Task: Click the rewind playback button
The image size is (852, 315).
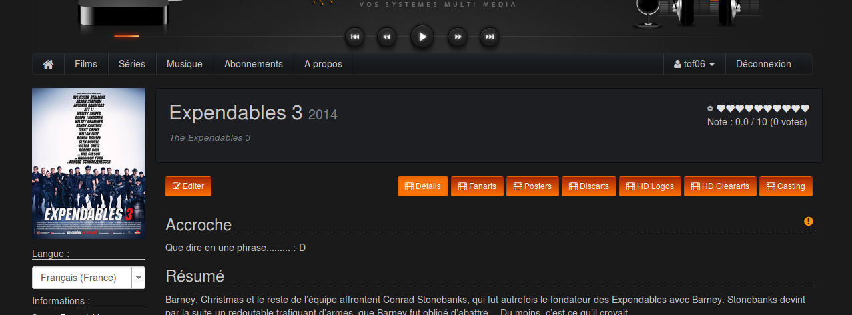Action: tap(387, 37)
